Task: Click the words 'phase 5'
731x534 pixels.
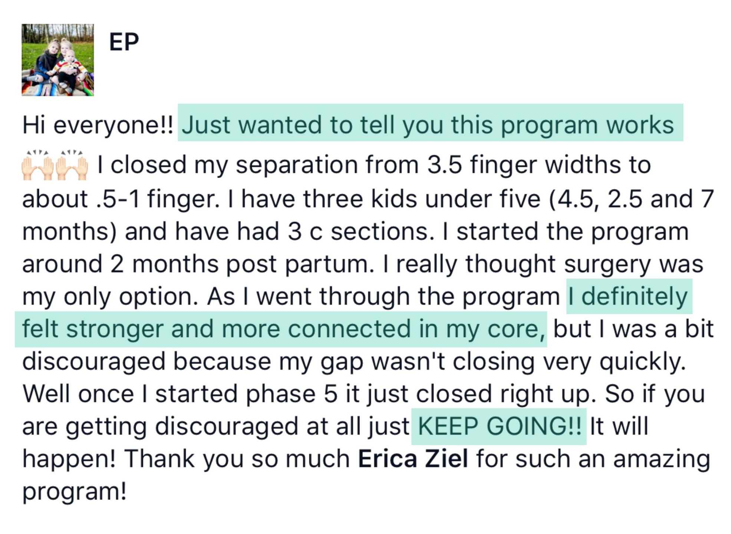Action: [x=292, y=394]
